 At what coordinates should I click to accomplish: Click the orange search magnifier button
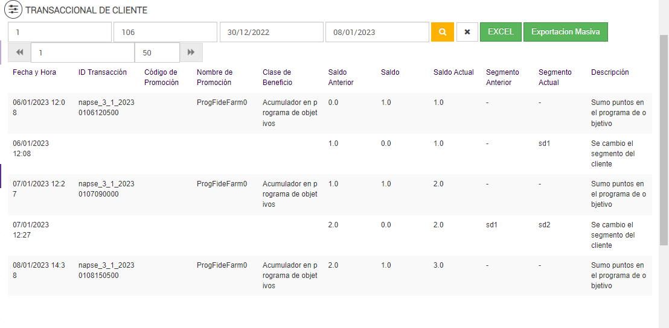[x=442, y=32]
